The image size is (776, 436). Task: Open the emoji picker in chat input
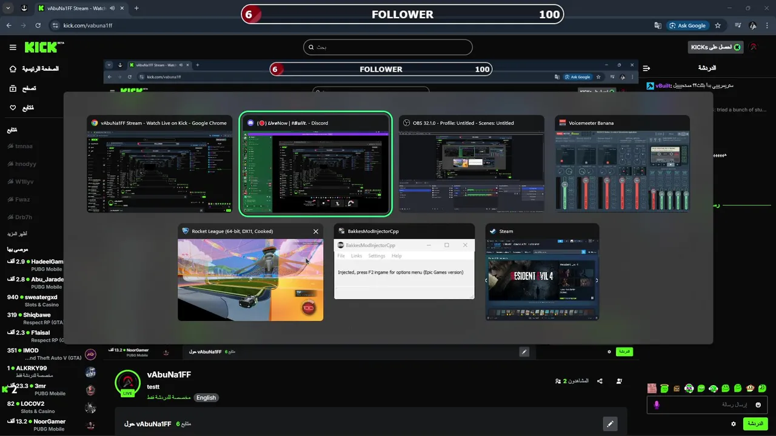pos(758,405)
